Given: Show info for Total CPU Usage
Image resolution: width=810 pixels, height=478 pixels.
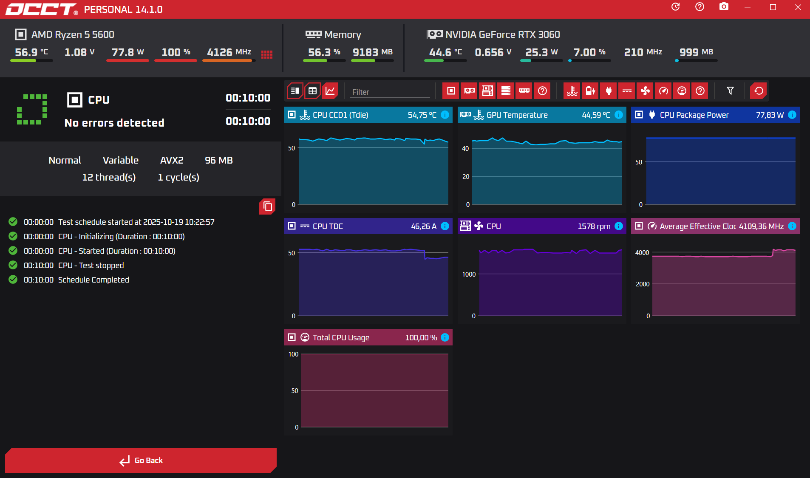Looking at the screenshot, I should (445, 337).
